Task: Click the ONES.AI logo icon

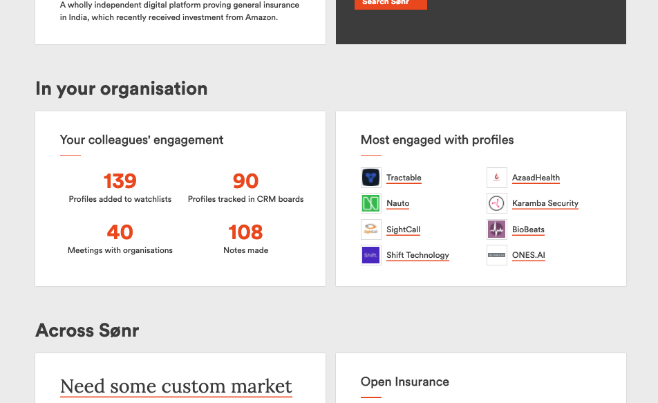Action: coord(497,255)
